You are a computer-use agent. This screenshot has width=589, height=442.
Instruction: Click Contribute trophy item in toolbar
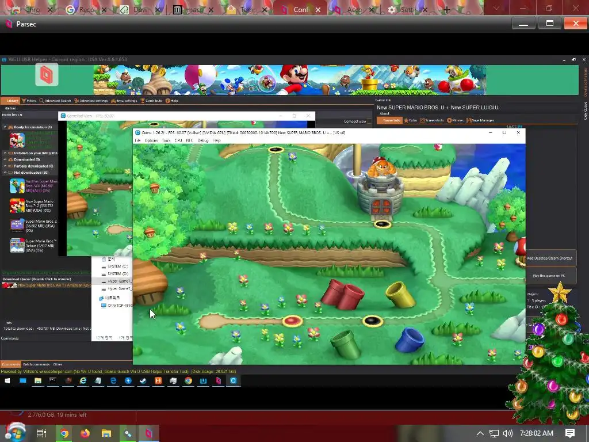coord(151,101)
